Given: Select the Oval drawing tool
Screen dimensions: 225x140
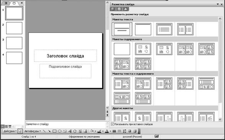Looking at the screenshot, I should (60, 131).
